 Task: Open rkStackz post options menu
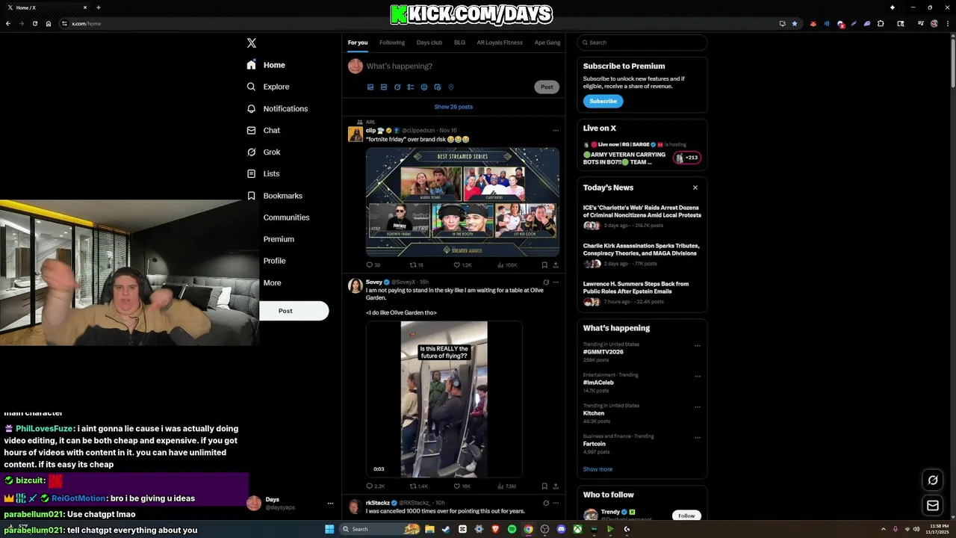tap(556, 503)
